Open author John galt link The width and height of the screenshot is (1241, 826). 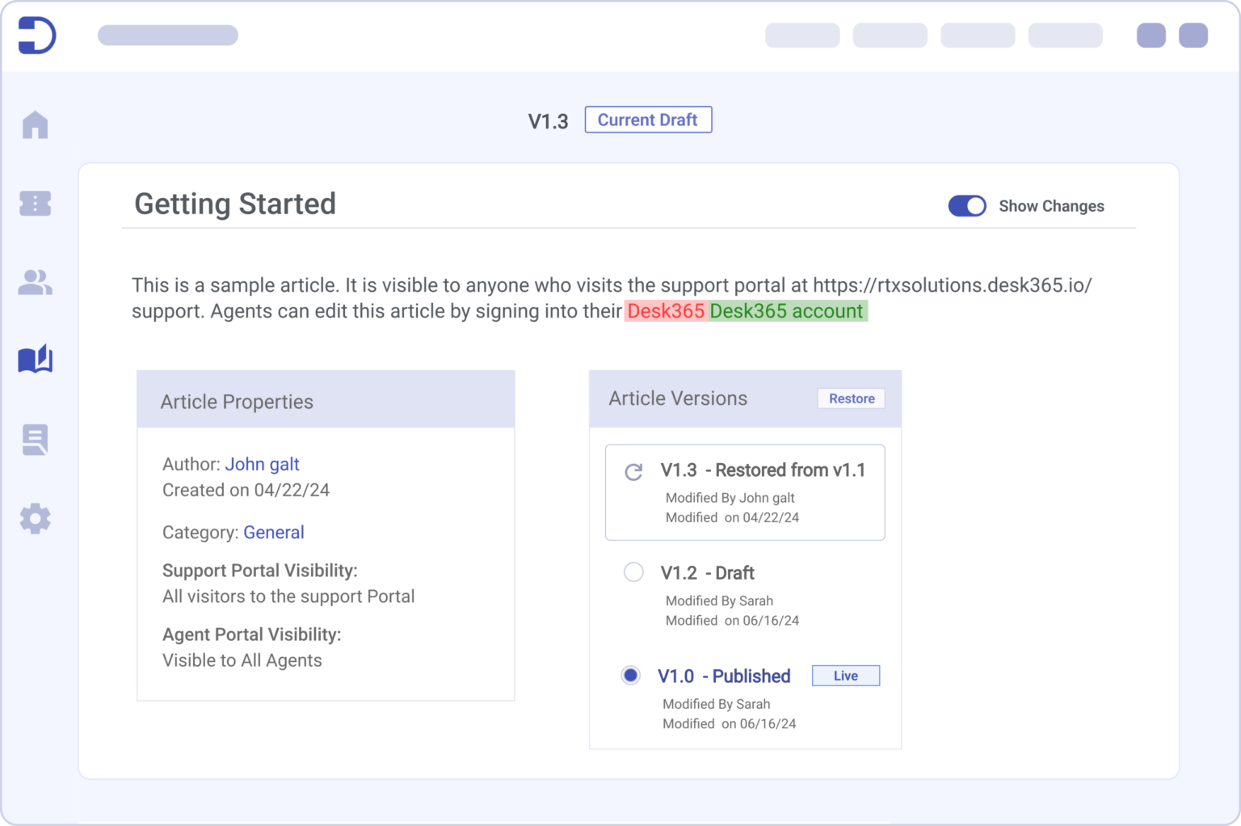(x=262, y=464)
